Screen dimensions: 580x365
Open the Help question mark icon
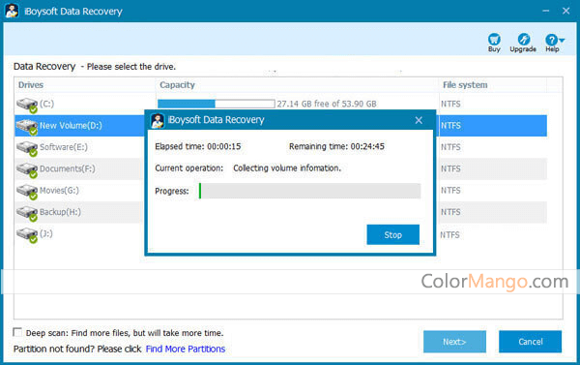551,40
